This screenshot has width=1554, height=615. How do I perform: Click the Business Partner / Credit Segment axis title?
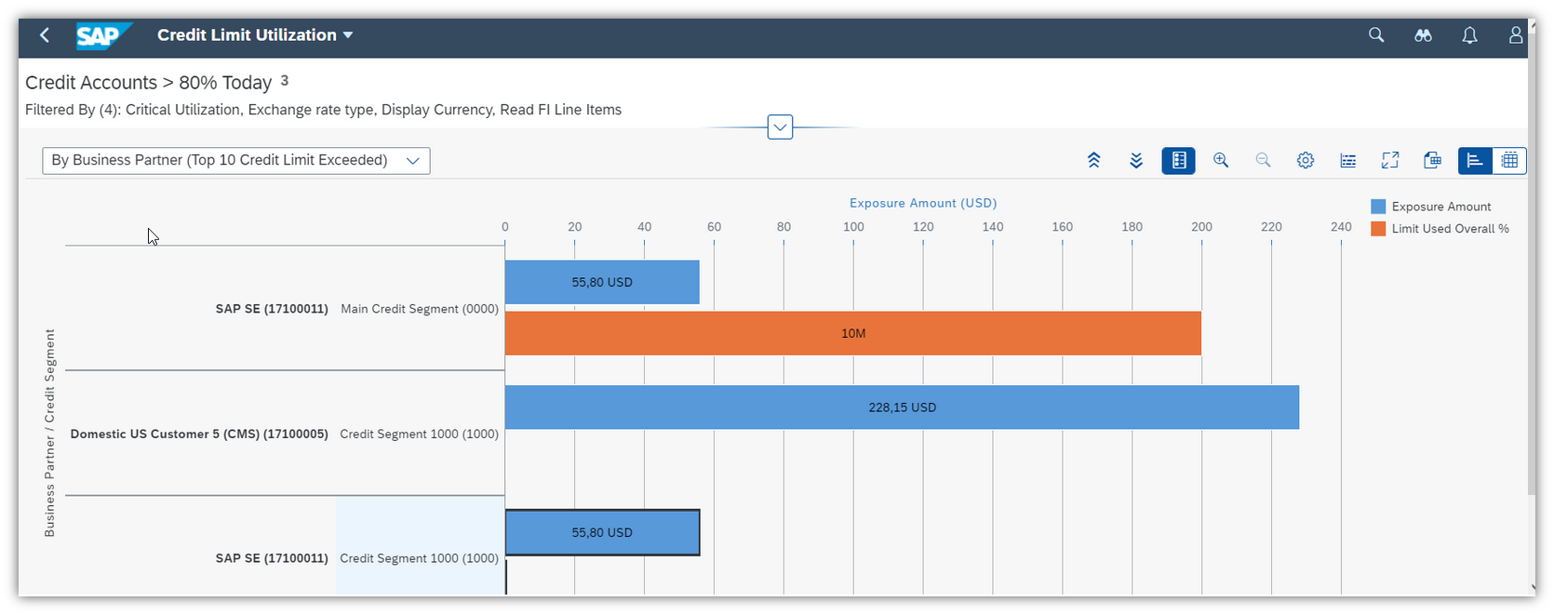49,433
